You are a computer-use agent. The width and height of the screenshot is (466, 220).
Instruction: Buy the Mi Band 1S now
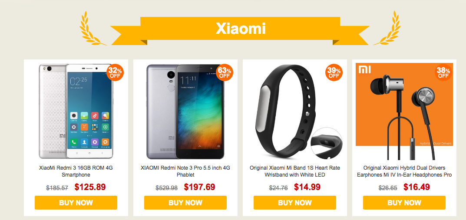coord(295,203)
